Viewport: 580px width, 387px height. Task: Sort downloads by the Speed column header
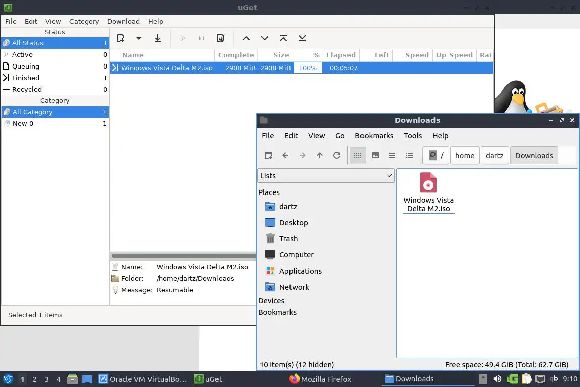412,55
